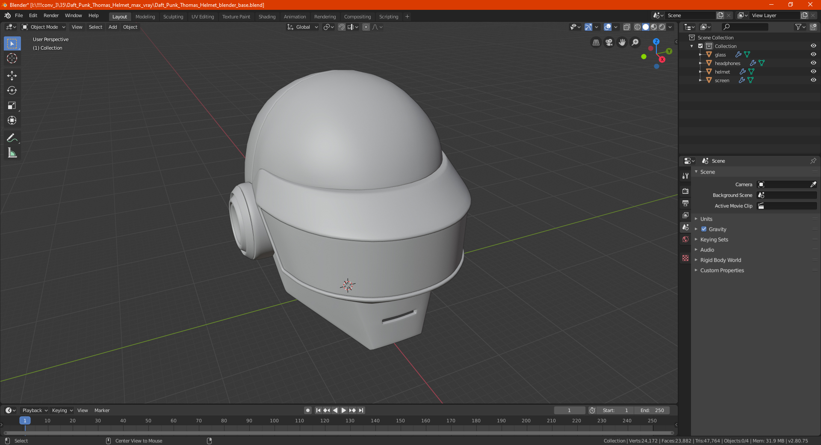Expand the Custom Properties panel

pos(722,270)
